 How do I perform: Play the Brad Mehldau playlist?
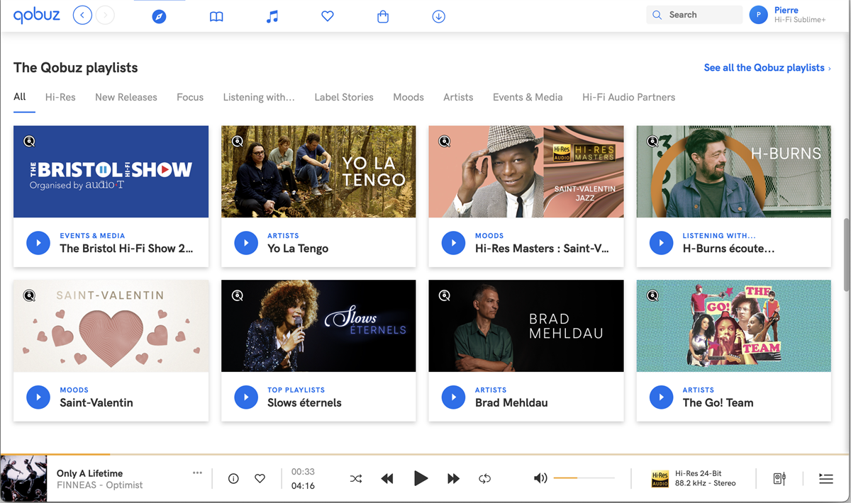(x=453, y=397)
